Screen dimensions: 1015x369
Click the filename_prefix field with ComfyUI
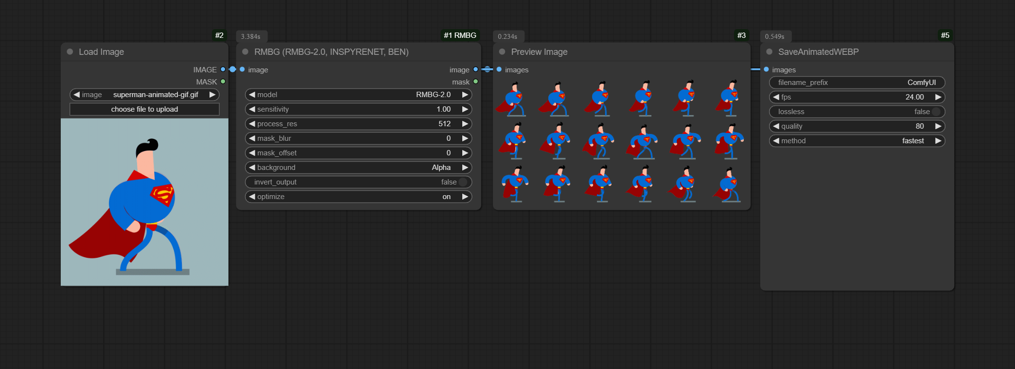[x=857, y=83]
